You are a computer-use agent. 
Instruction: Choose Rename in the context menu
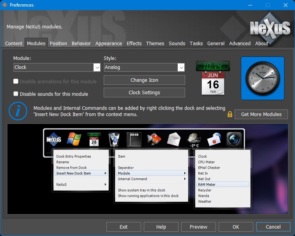pos(81,162)
